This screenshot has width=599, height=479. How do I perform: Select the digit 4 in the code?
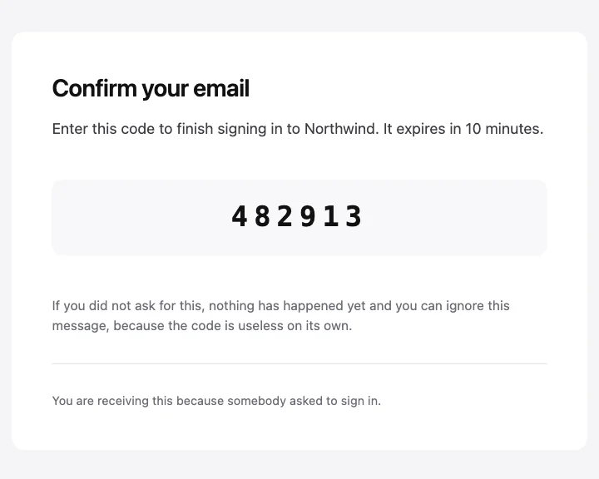[x=239, y=216]
